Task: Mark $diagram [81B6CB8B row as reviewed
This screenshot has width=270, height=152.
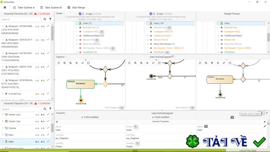Action: pyautogui.click(x=48, y=26)
